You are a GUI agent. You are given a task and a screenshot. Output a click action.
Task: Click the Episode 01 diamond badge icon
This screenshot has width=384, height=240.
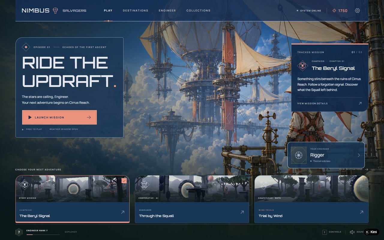pos(26,47)
